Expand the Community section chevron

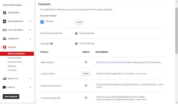coord(30,39)
